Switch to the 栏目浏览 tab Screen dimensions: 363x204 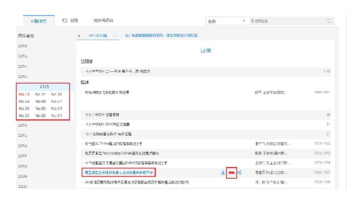(70, 20)
